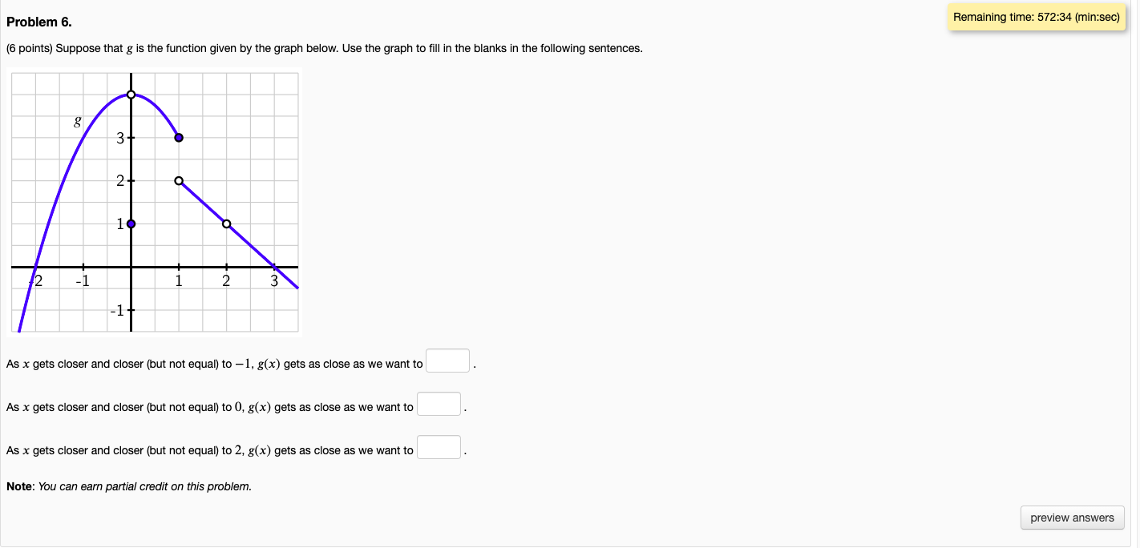Click the partial credit Note text
This screenshot has height=548, width=1140.
128,486
